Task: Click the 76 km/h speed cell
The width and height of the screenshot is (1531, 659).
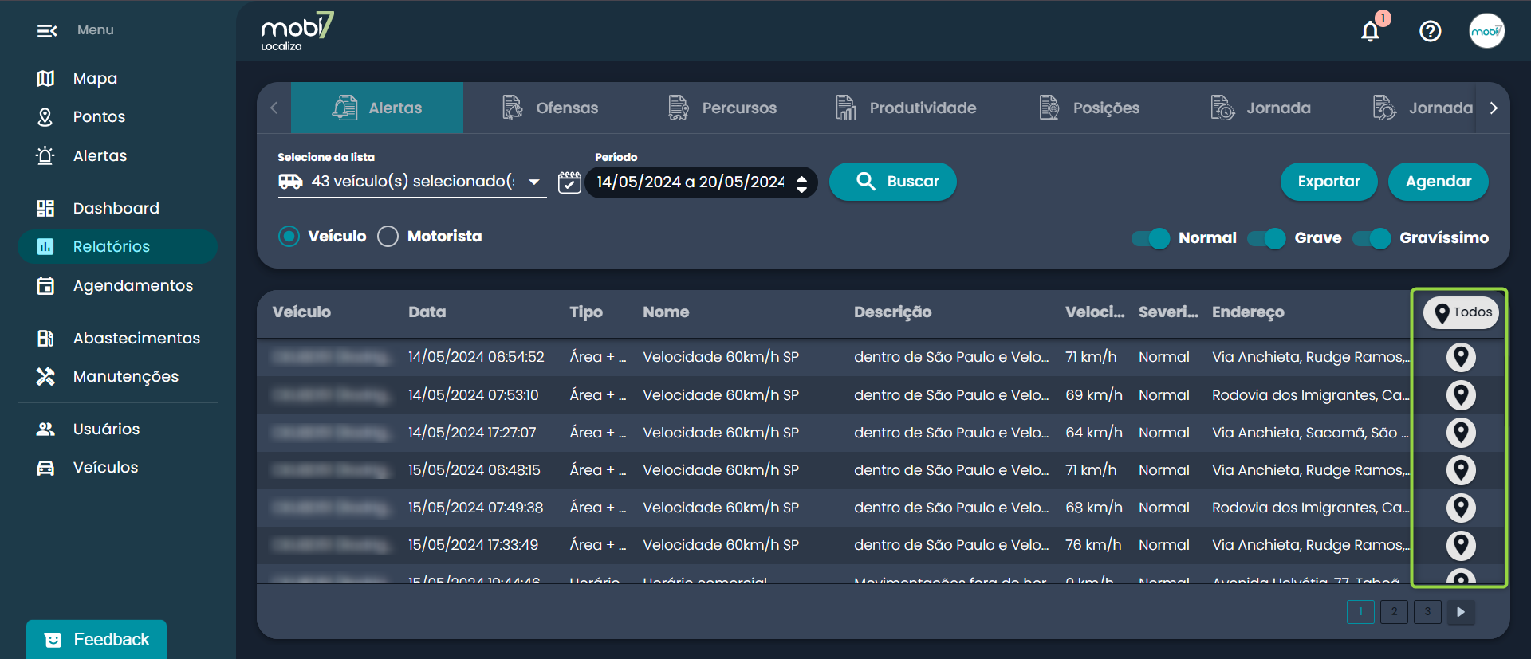Action: coord(1093,545)
